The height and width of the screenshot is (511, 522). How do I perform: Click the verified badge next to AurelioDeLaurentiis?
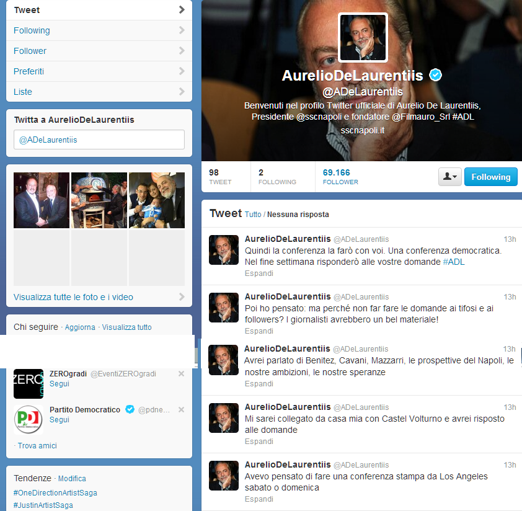click(436, 76)
